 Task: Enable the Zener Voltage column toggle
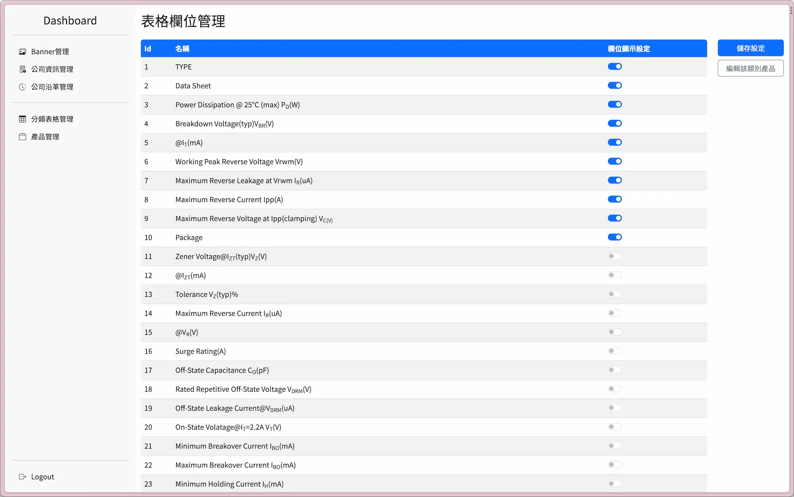615,256
